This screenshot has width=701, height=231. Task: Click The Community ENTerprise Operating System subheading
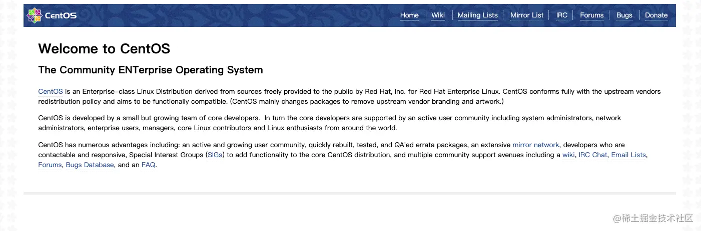tap(151, 70)
